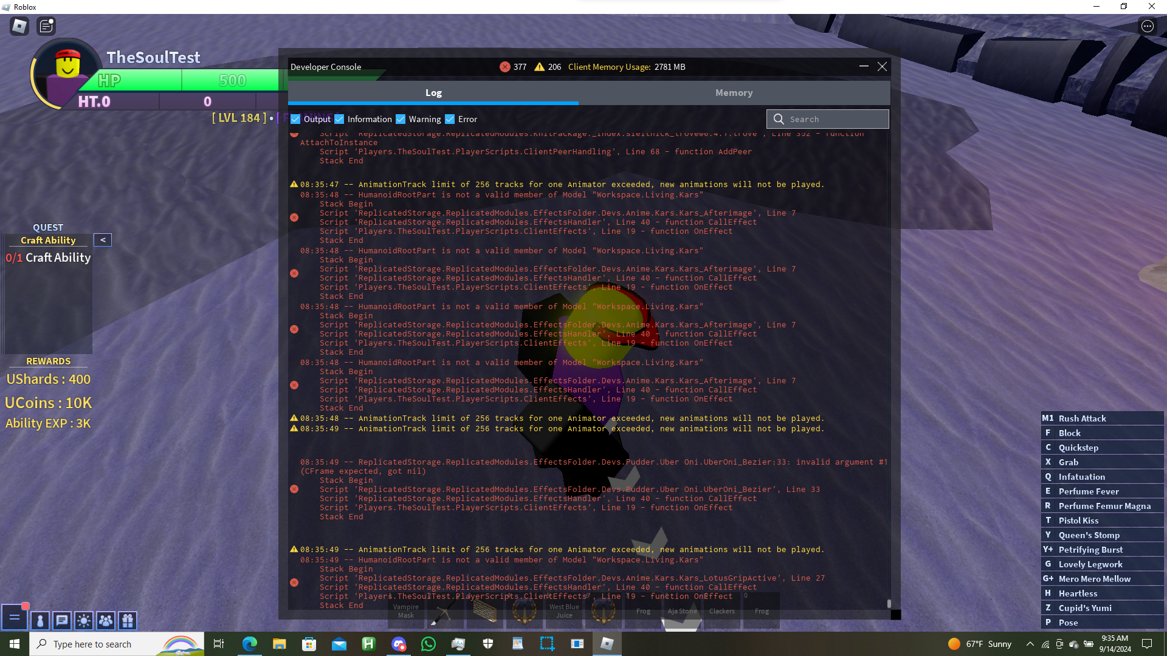Expand the Windows system tray overflow chevron
The width and height of the screenshot is (1167, 656).
coord(1030,644)
